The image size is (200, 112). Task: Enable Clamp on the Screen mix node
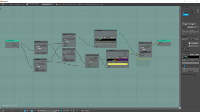click(141, 49)
